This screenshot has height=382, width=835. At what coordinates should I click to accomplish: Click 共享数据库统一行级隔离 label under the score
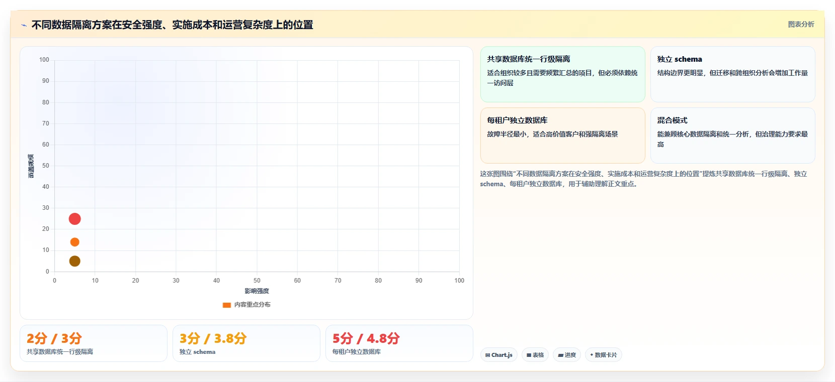(60, 352)
